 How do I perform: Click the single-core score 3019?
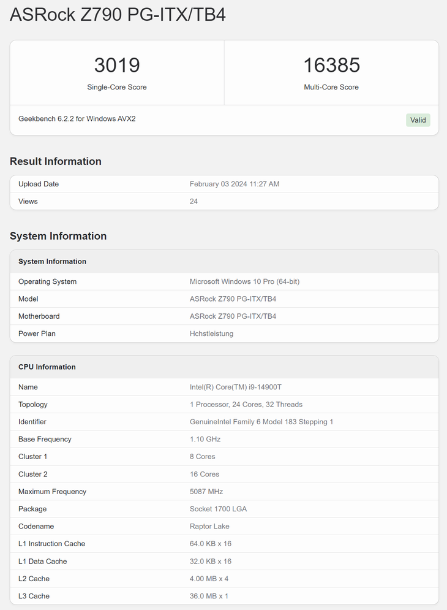tap(117, 65)
